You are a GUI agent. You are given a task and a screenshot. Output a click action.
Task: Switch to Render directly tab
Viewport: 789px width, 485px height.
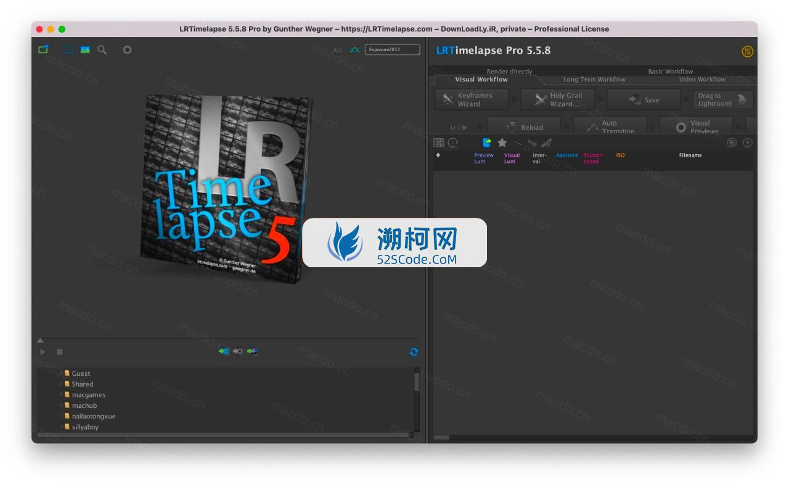point(509,72)
